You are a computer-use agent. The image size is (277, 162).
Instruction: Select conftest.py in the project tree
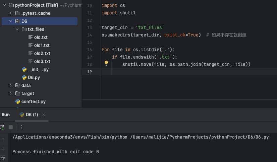click(x=34, y=101)
